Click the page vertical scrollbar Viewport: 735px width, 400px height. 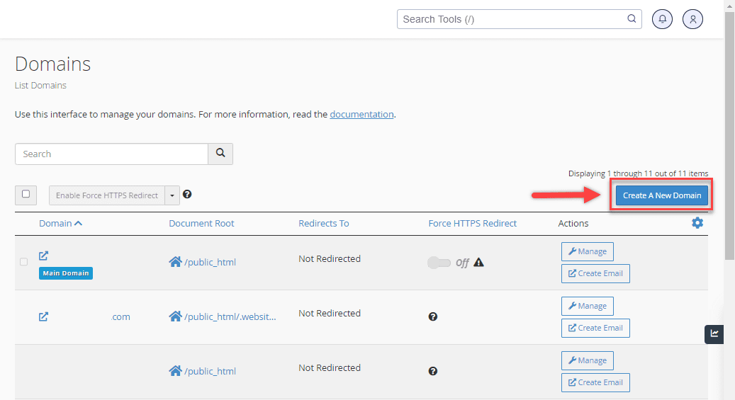(729, 136)
